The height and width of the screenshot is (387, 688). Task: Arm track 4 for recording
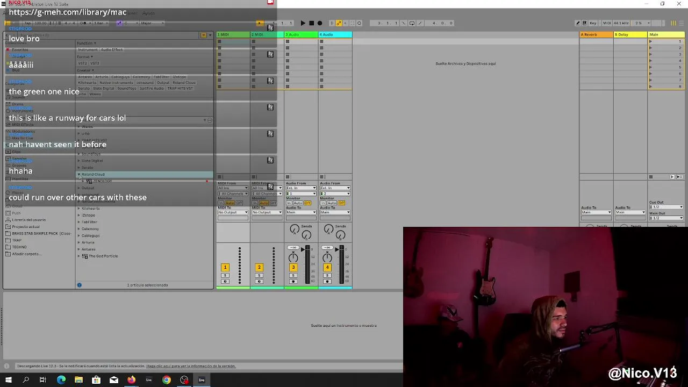click(x=327, y=282)
